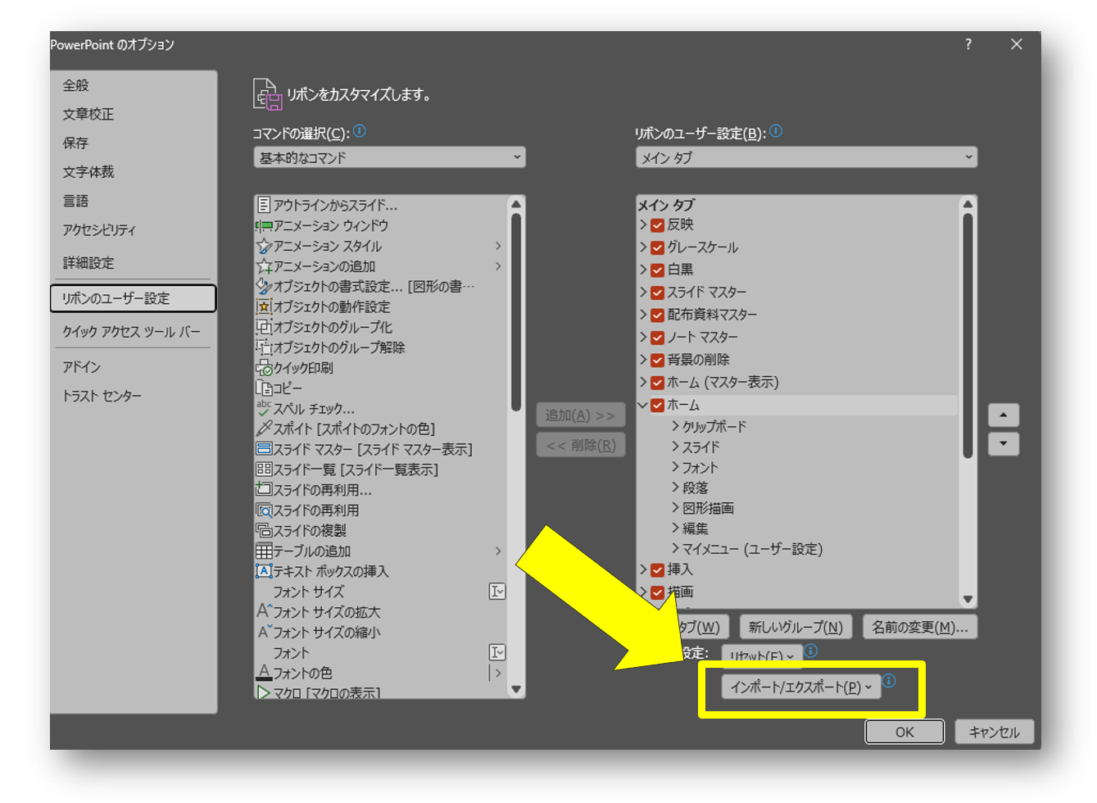Click the アニメーション スタイル star icon

point(264,246)
